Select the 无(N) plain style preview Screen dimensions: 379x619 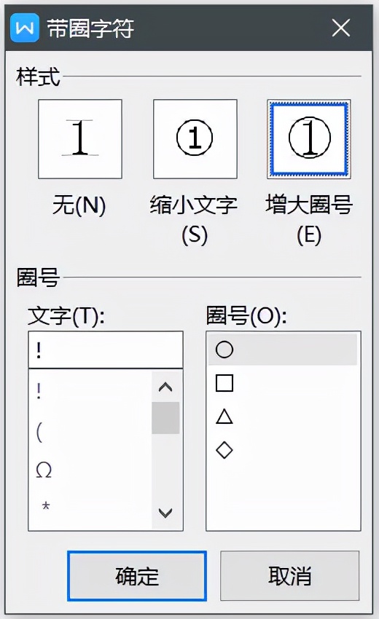(80, 139)
